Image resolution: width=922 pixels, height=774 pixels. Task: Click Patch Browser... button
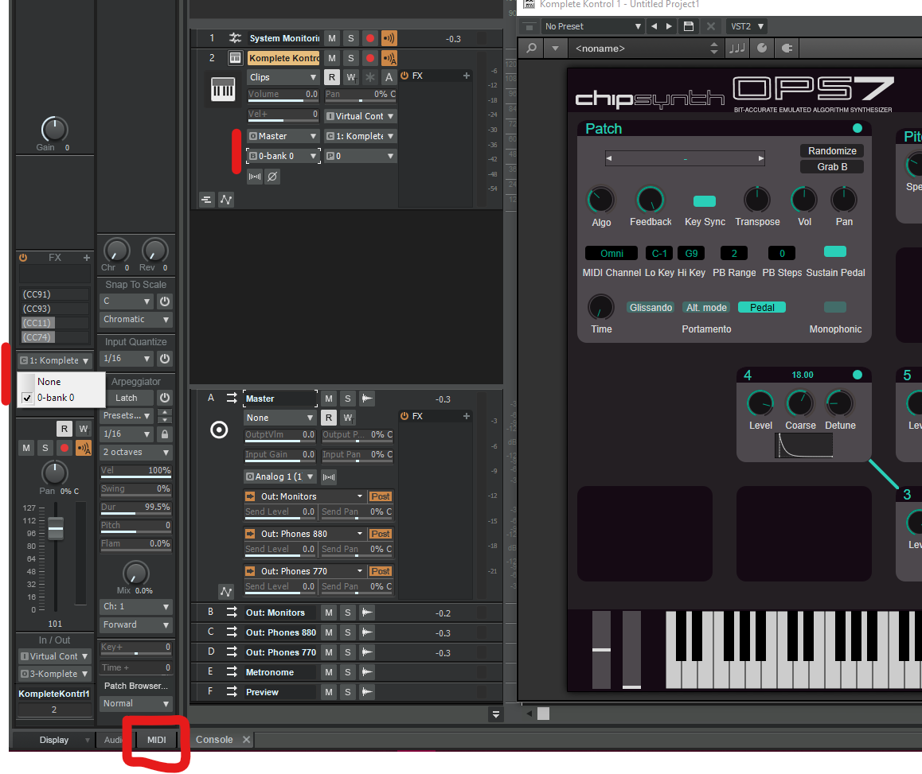pyautogui.click(x=136, y=685)
